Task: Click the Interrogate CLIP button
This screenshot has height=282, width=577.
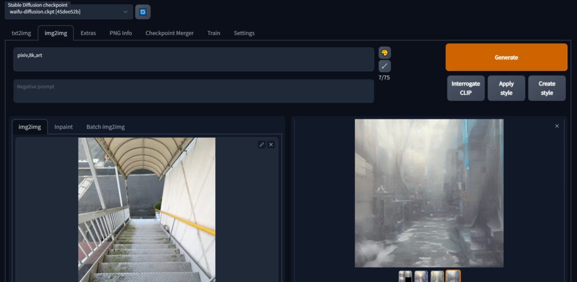Action: 465,88
